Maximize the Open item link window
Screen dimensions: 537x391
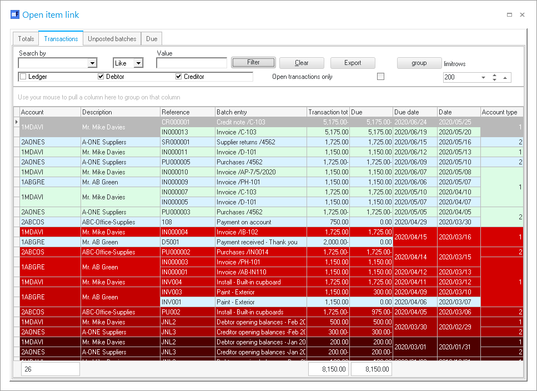509,15
